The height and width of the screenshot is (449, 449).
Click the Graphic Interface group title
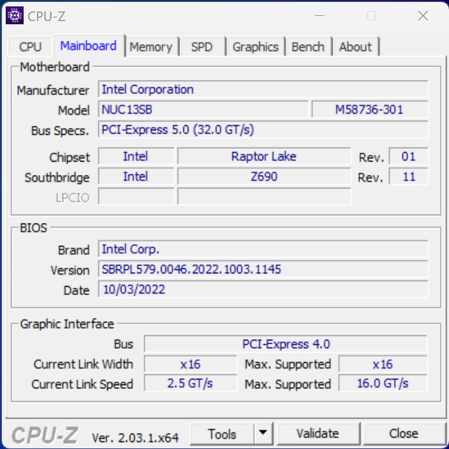click(67, 324)
